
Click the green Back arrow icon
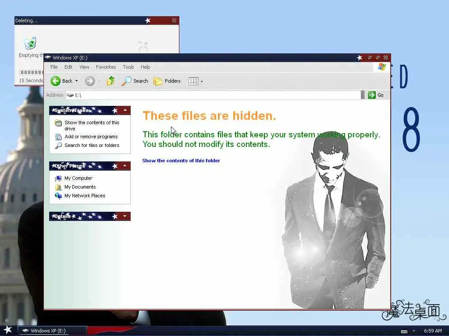coord(56,81)
